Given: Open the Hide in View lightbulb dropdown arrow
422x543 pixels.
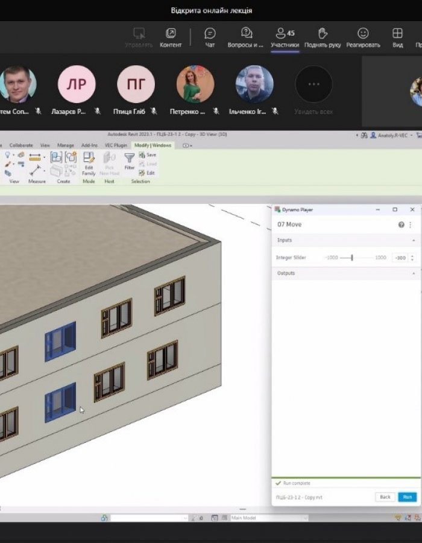Looking at the screenshot, I should coord(13,155).
